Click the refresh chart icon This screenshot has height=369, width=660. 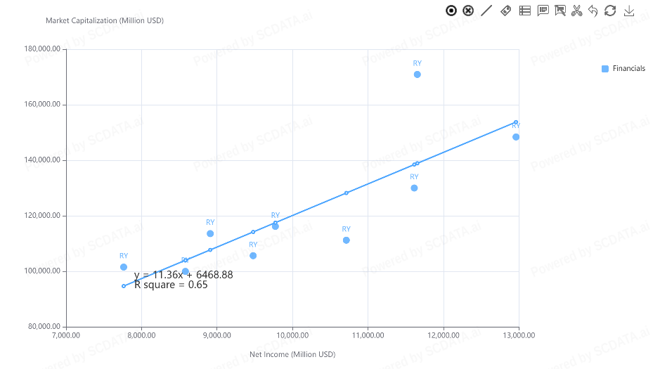610,11
